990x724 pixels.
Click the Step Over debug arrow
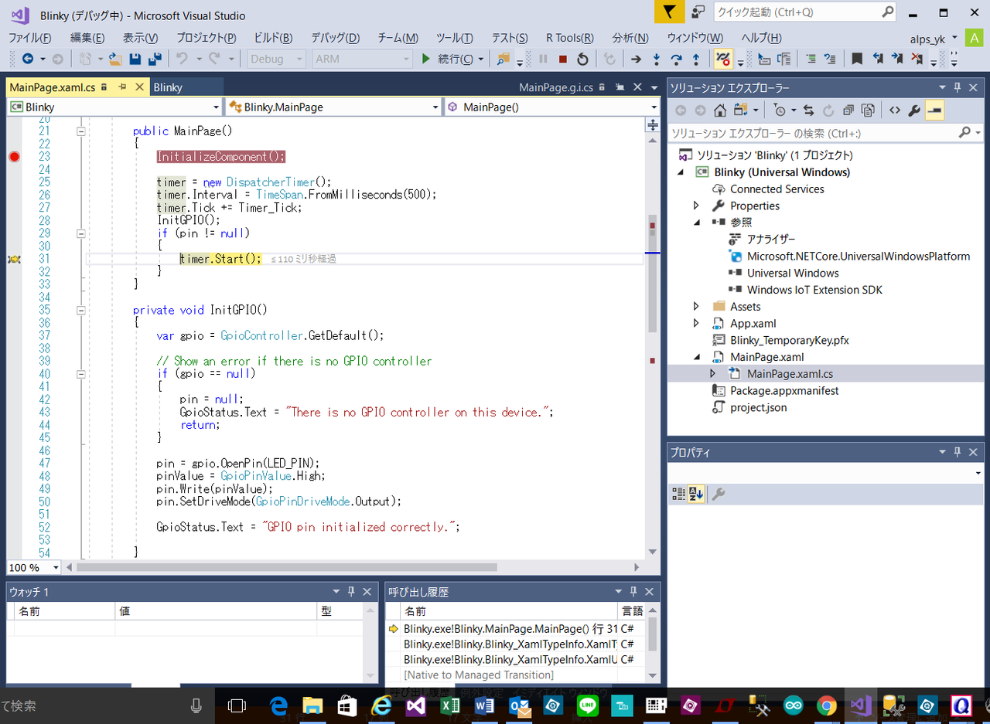676,59
